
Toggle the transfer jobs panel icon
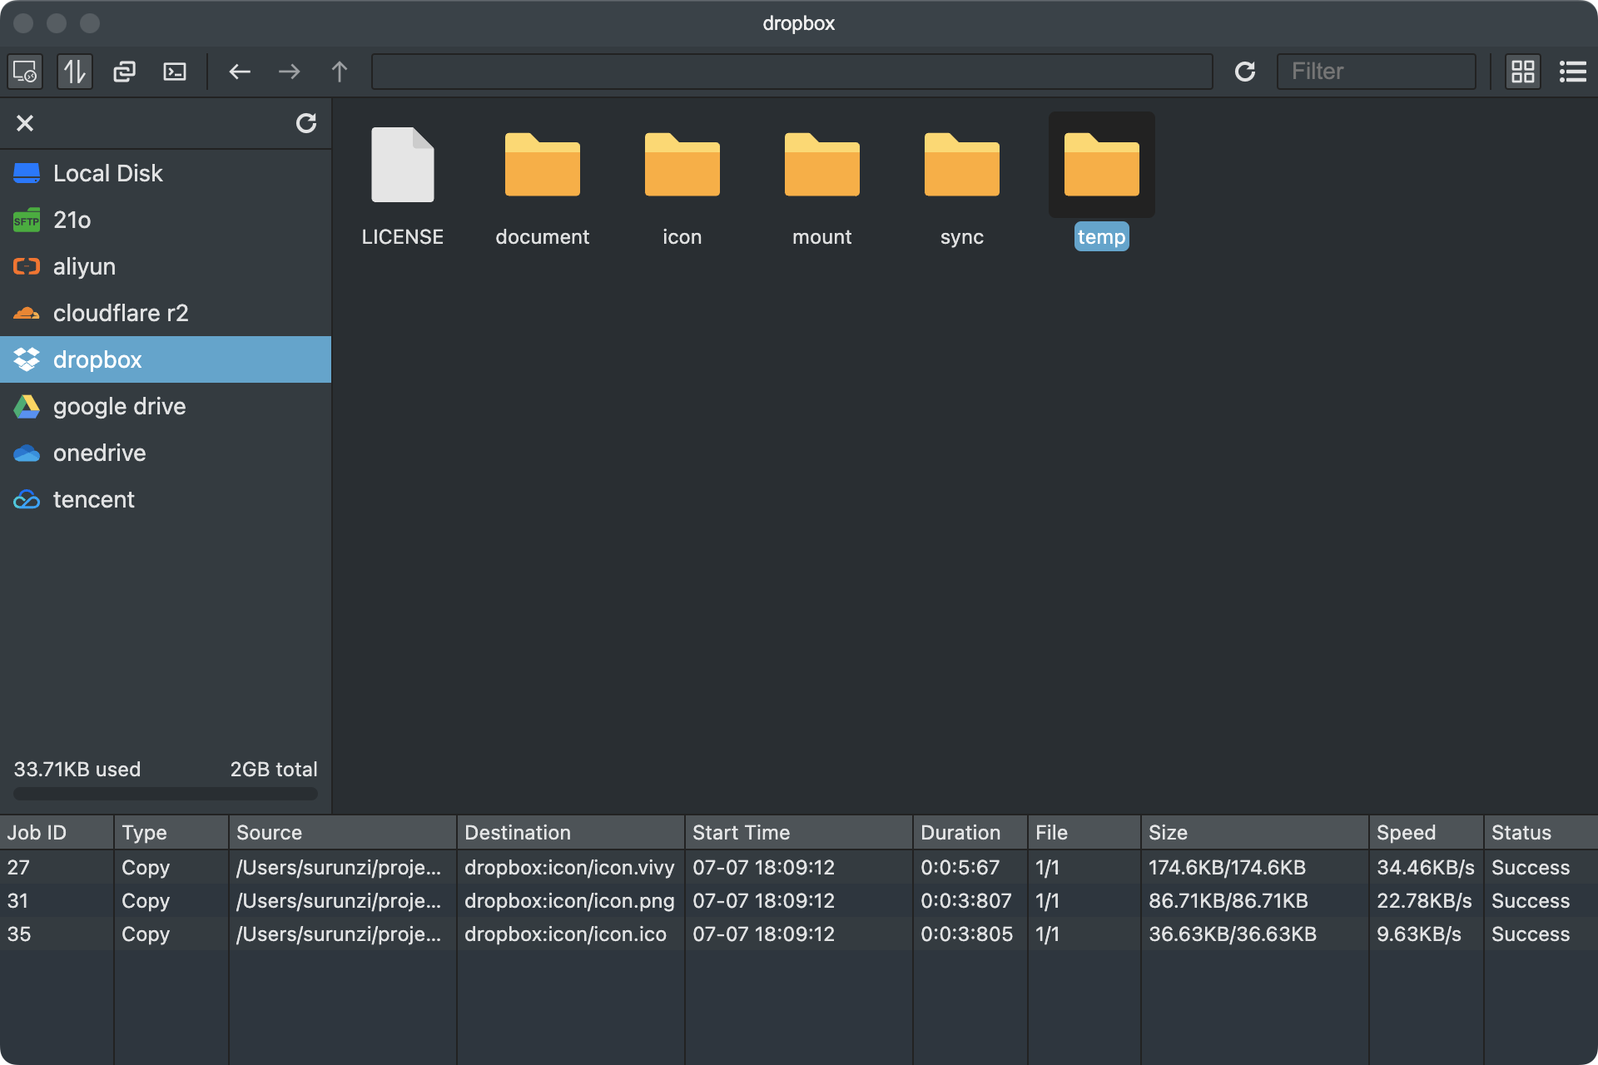point(75,72)
